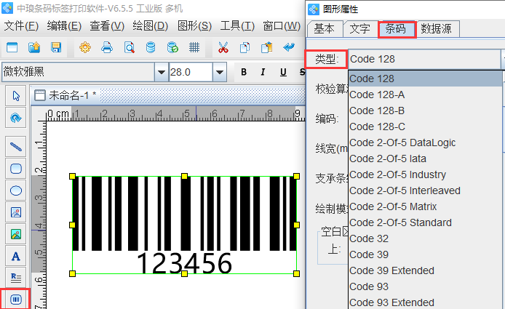Pick the ellipse shape tool
This screenshot has width=505, height=309.
[16, 190]
